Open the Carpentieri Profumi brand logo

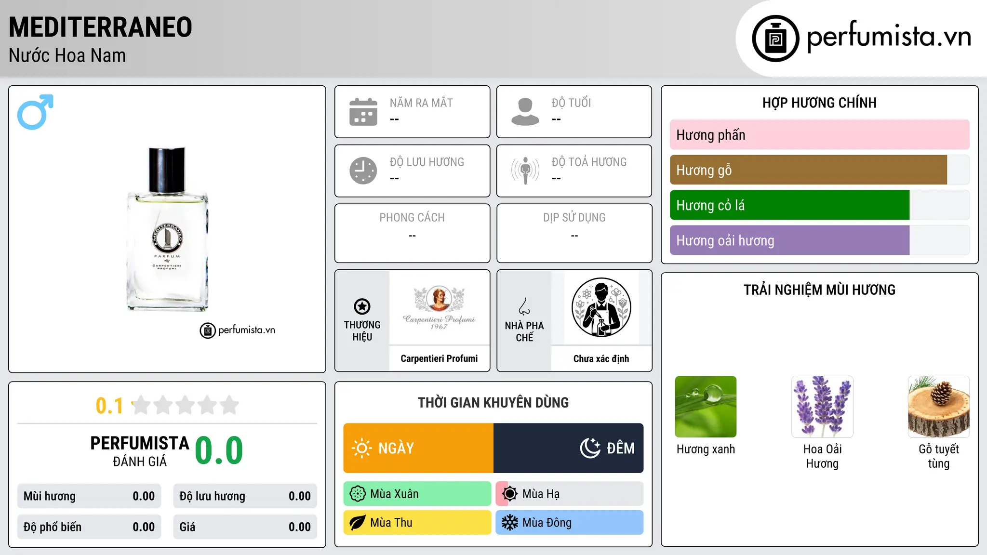pyautogui.click(x=439, y=307)
